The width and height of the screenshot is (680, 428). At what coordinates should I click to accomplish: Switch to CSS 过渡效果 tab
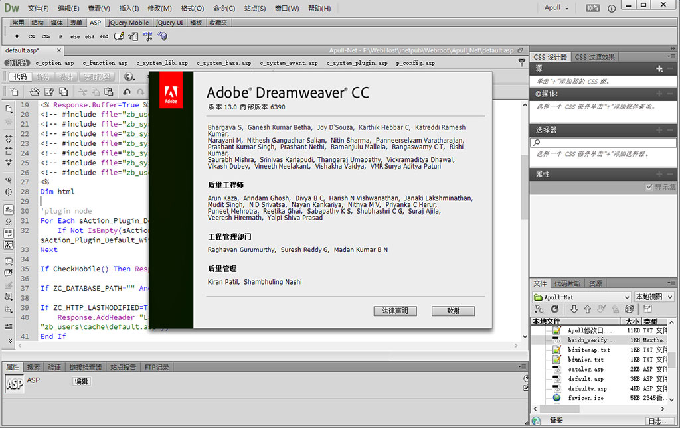point(594,57)
